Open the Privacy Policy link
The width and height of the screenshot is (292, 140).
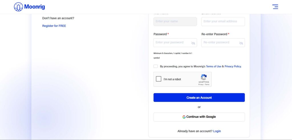pos(233,66)
